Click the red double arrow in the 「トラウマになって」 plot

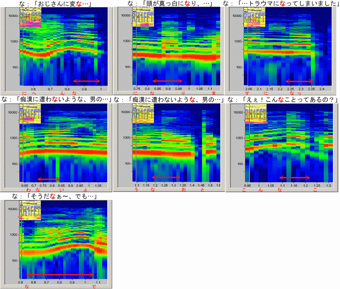(299, 81)
